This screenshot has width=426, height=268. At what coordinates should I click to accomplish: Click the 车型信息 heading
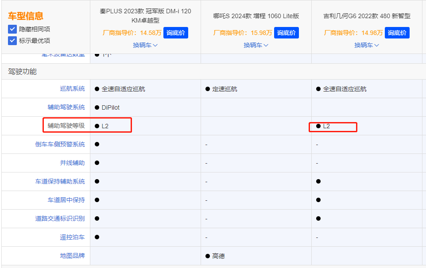click(26, 16)
